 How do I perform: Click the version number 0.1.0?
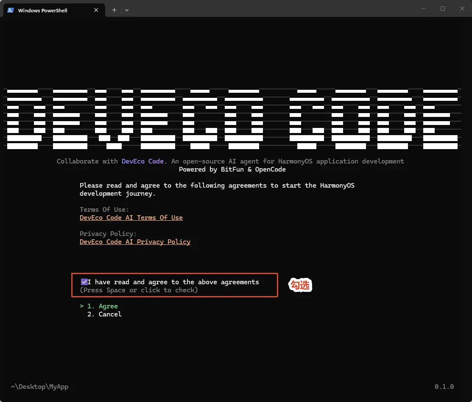(444, 387)
